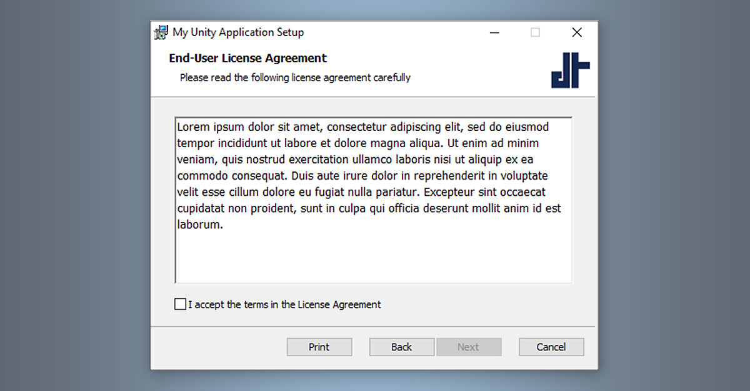Click the dark blue logo in the header
The height and width of the screenshot is (391, 750).
tap(571, 70)
